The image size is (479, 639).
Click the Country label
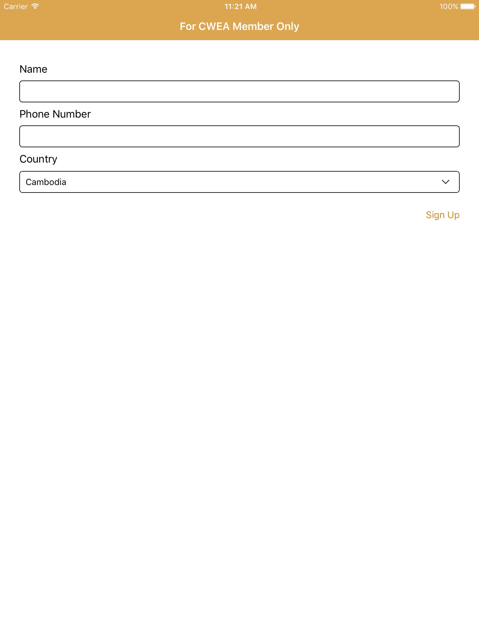(38, 159)
